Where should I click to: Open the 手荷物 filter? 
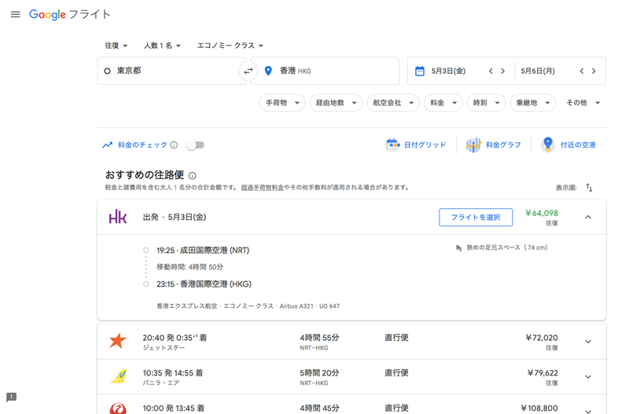[282, 103]
